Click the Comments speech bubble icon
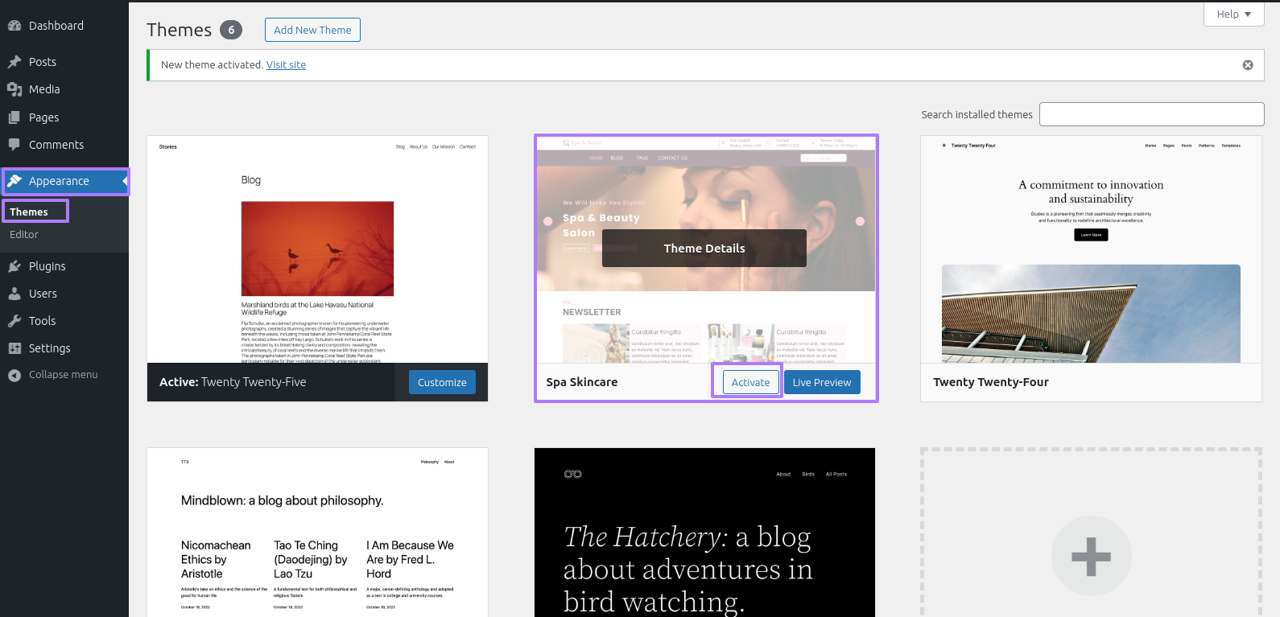 14,145
